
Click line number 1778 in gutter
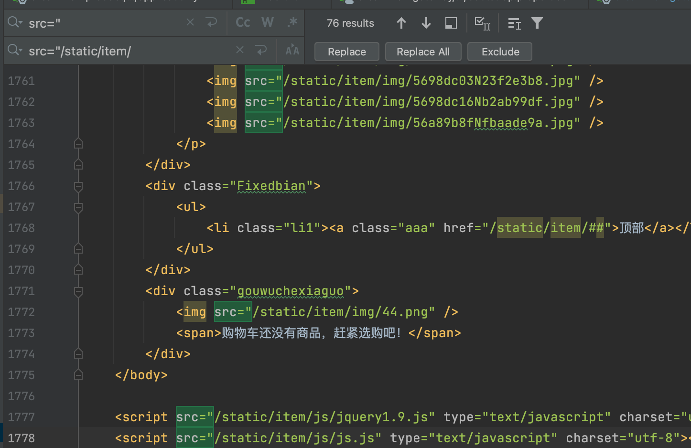coord(22,438)
